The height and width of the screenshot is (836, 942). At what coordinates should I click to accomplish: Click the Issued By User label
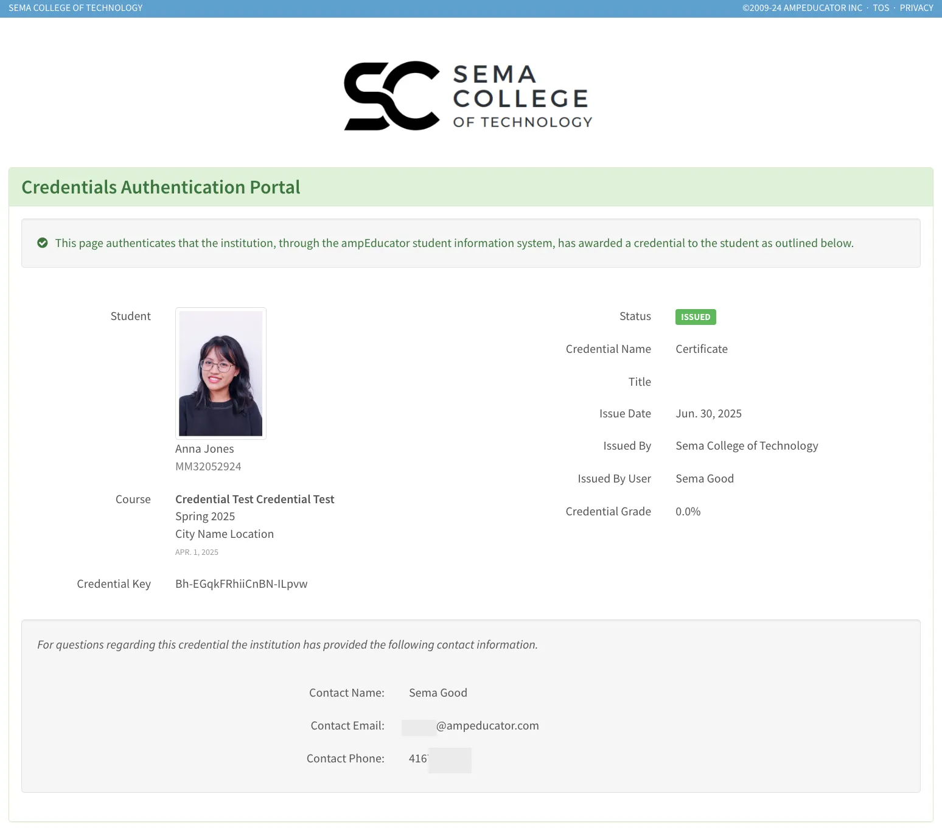[x=614, y=479]
